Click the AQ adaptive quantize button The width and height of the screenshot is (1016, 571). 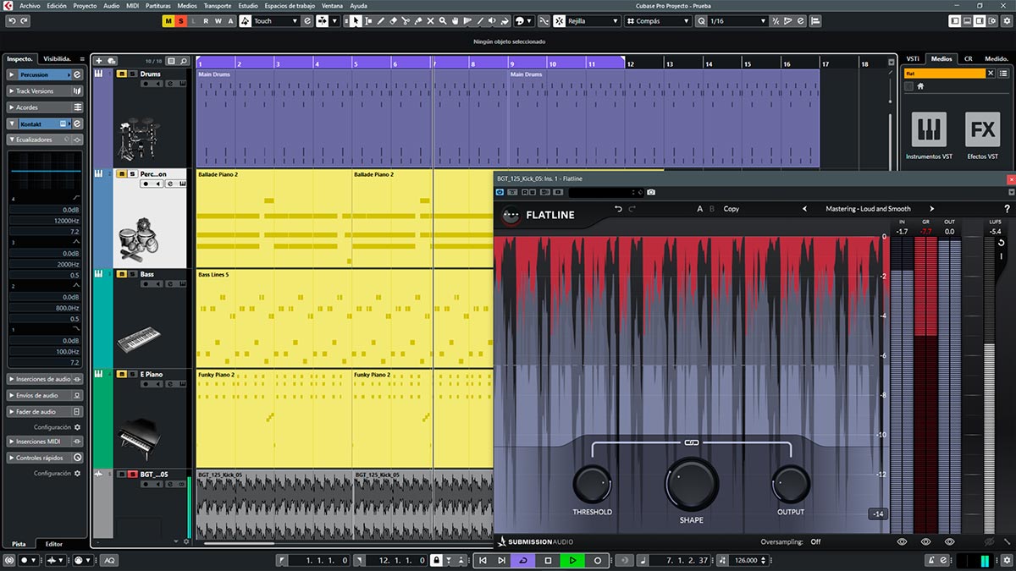point(109,560)
